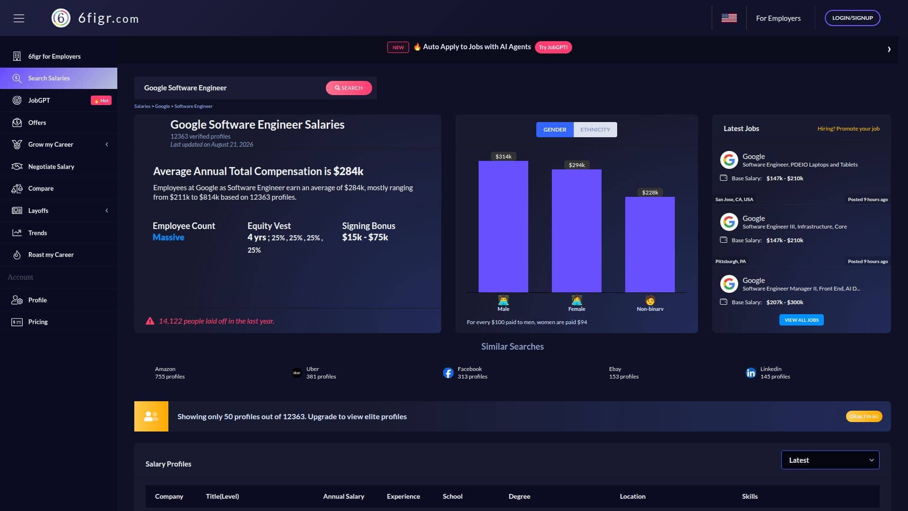Click the Pricing card icon
This screenshot has height=511, width=908.
click(17, 322)
